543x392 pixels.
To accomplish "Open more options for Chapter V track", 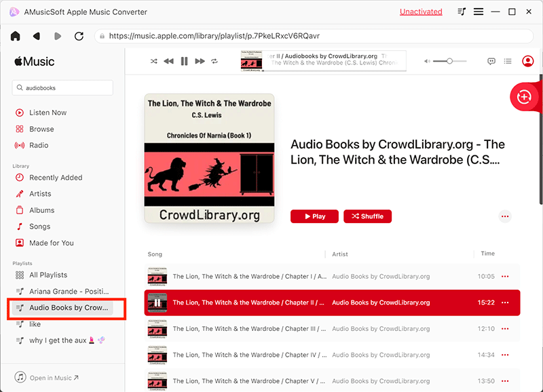I will [505, 381].
